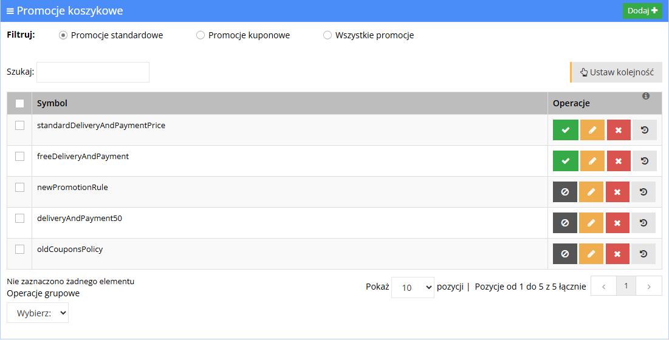Delete newPromotionRule using the red X icon
This screenshot has height=340, width=669.
[x=617, y=192]
